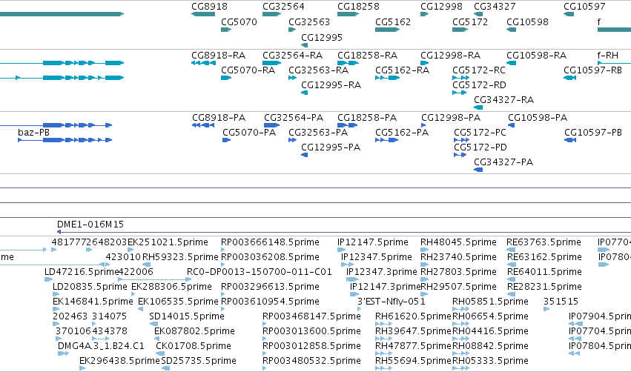The width and height of the screenshot is (631, 372).
Task: Click the CK01708.5prime EST label
Action: coord(194,346)
